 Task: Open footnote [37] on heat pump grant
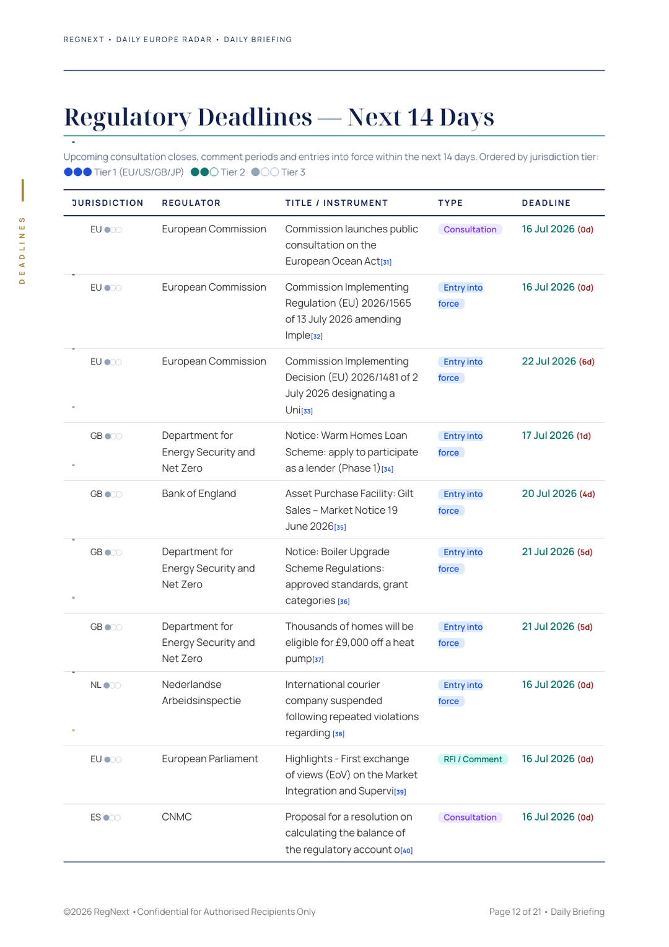pyautogui.click(x=318, y=659)
